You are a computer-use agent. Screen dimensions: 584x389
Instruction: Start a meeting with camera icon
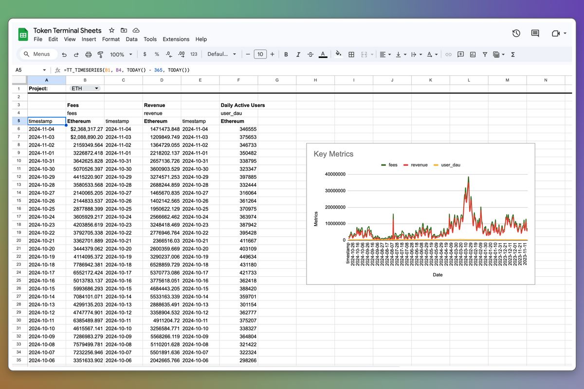point(556,34)
